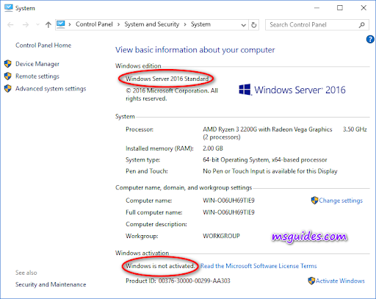376x299 pixels.
Task: Click the Windows Server 2016 logo
Action: pyautogui.click(x=292, y=90)
